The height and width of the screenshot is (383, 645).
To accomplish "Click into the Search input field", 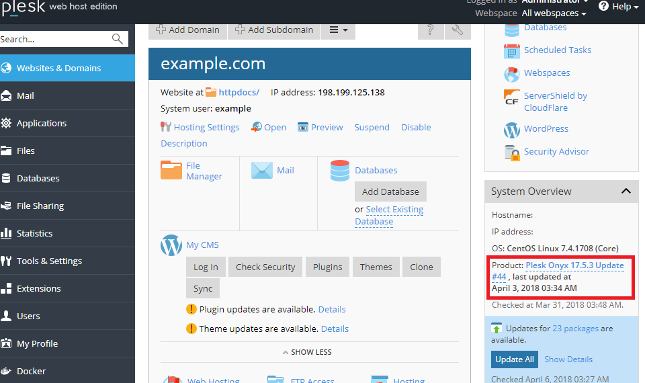I will [x=54, y=39].
